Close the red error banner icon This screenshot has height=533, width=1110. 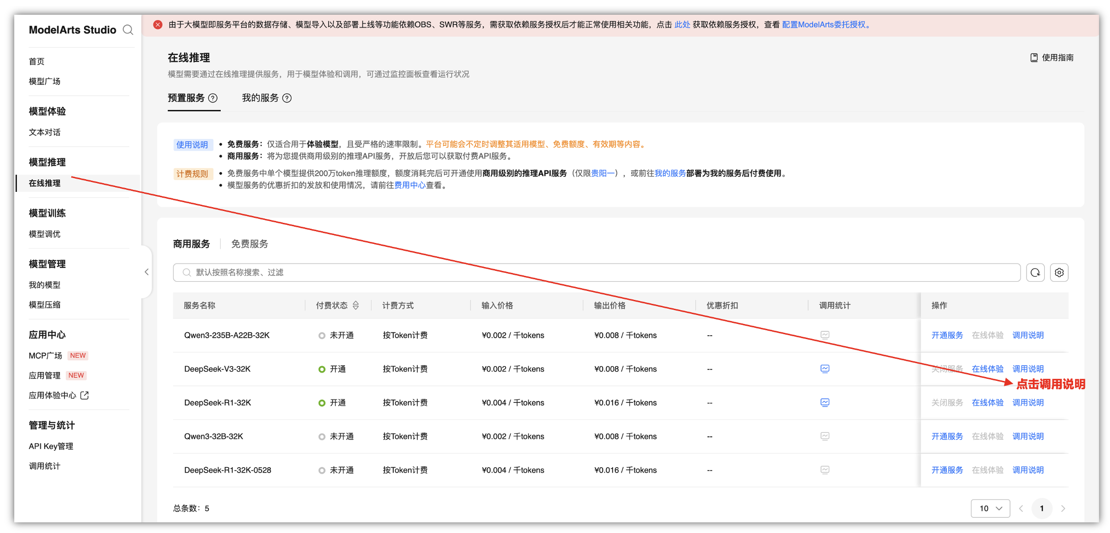158,25
